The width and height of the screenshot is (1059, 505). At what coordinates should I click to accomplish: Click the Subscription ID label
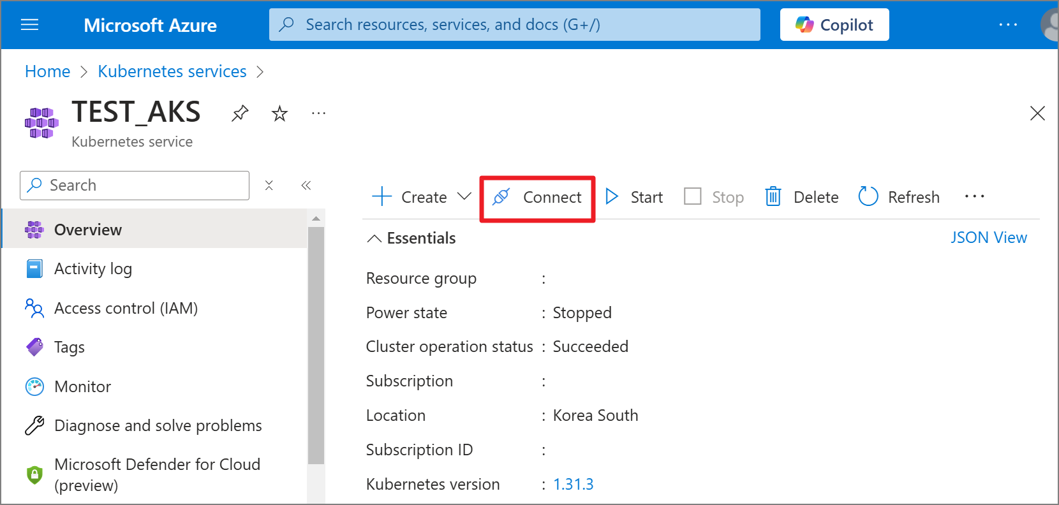coord(419,450)
